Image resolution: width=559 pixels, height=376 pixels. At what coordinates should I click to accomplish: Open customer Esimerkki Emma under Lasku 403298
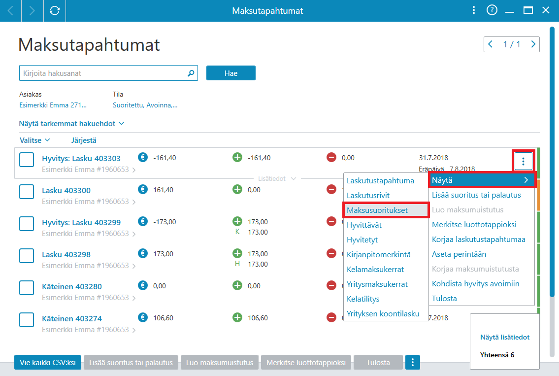[x=89, y=266]
